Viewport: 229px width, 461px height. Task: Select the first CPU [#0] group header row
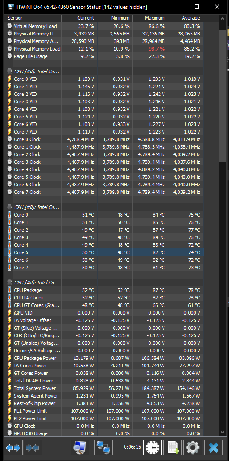(x=103, y=71)
